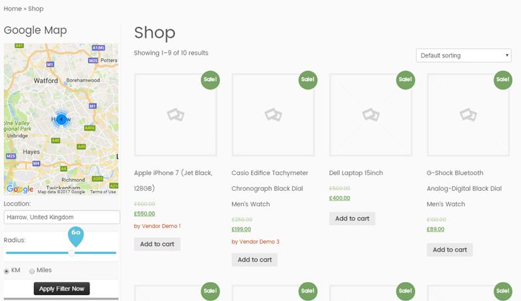Click the Google logo on the map
Screen dimensions: 521x301
(20, 189)
